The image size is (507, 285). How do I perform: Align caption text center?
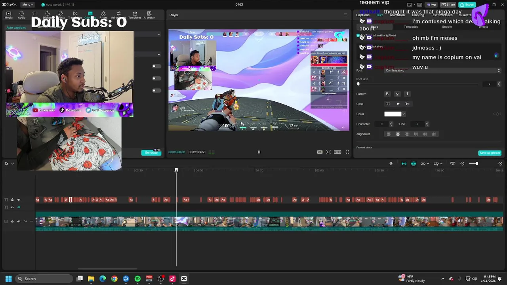coord(398,134)
